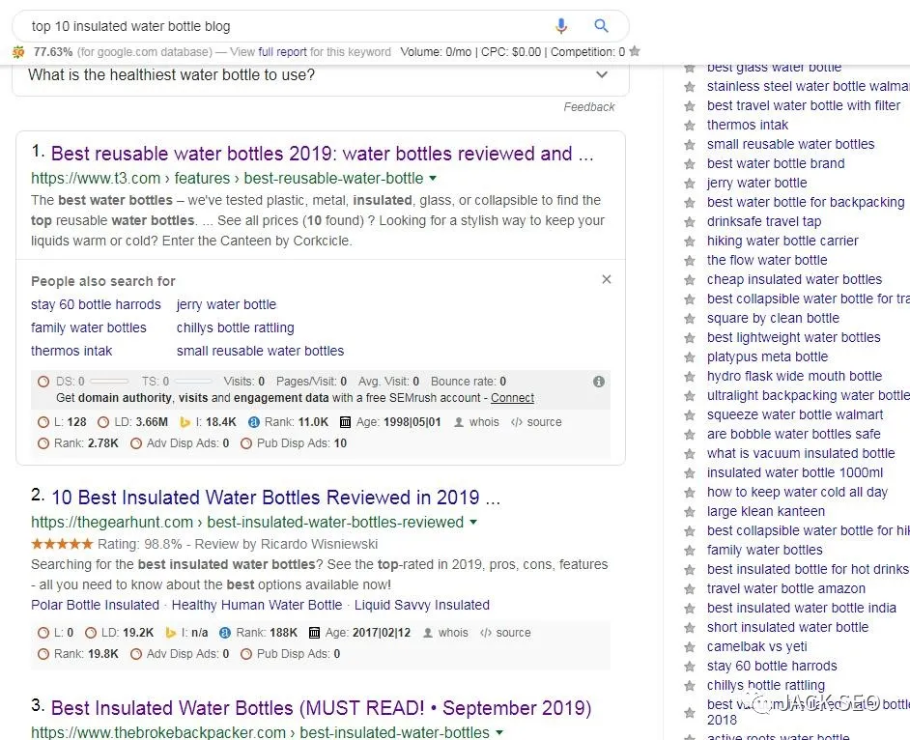The width and height of the screenshot is (910, 740).
Task: Open whois for the t3.com result
Action: click(x=476, y=422)
